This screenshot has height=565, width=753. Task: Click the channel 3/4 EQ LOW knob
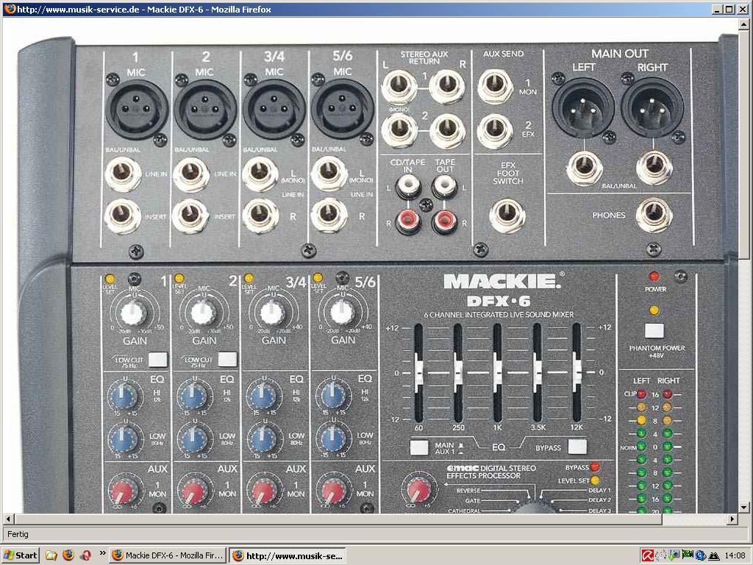(x=263, y=438)
